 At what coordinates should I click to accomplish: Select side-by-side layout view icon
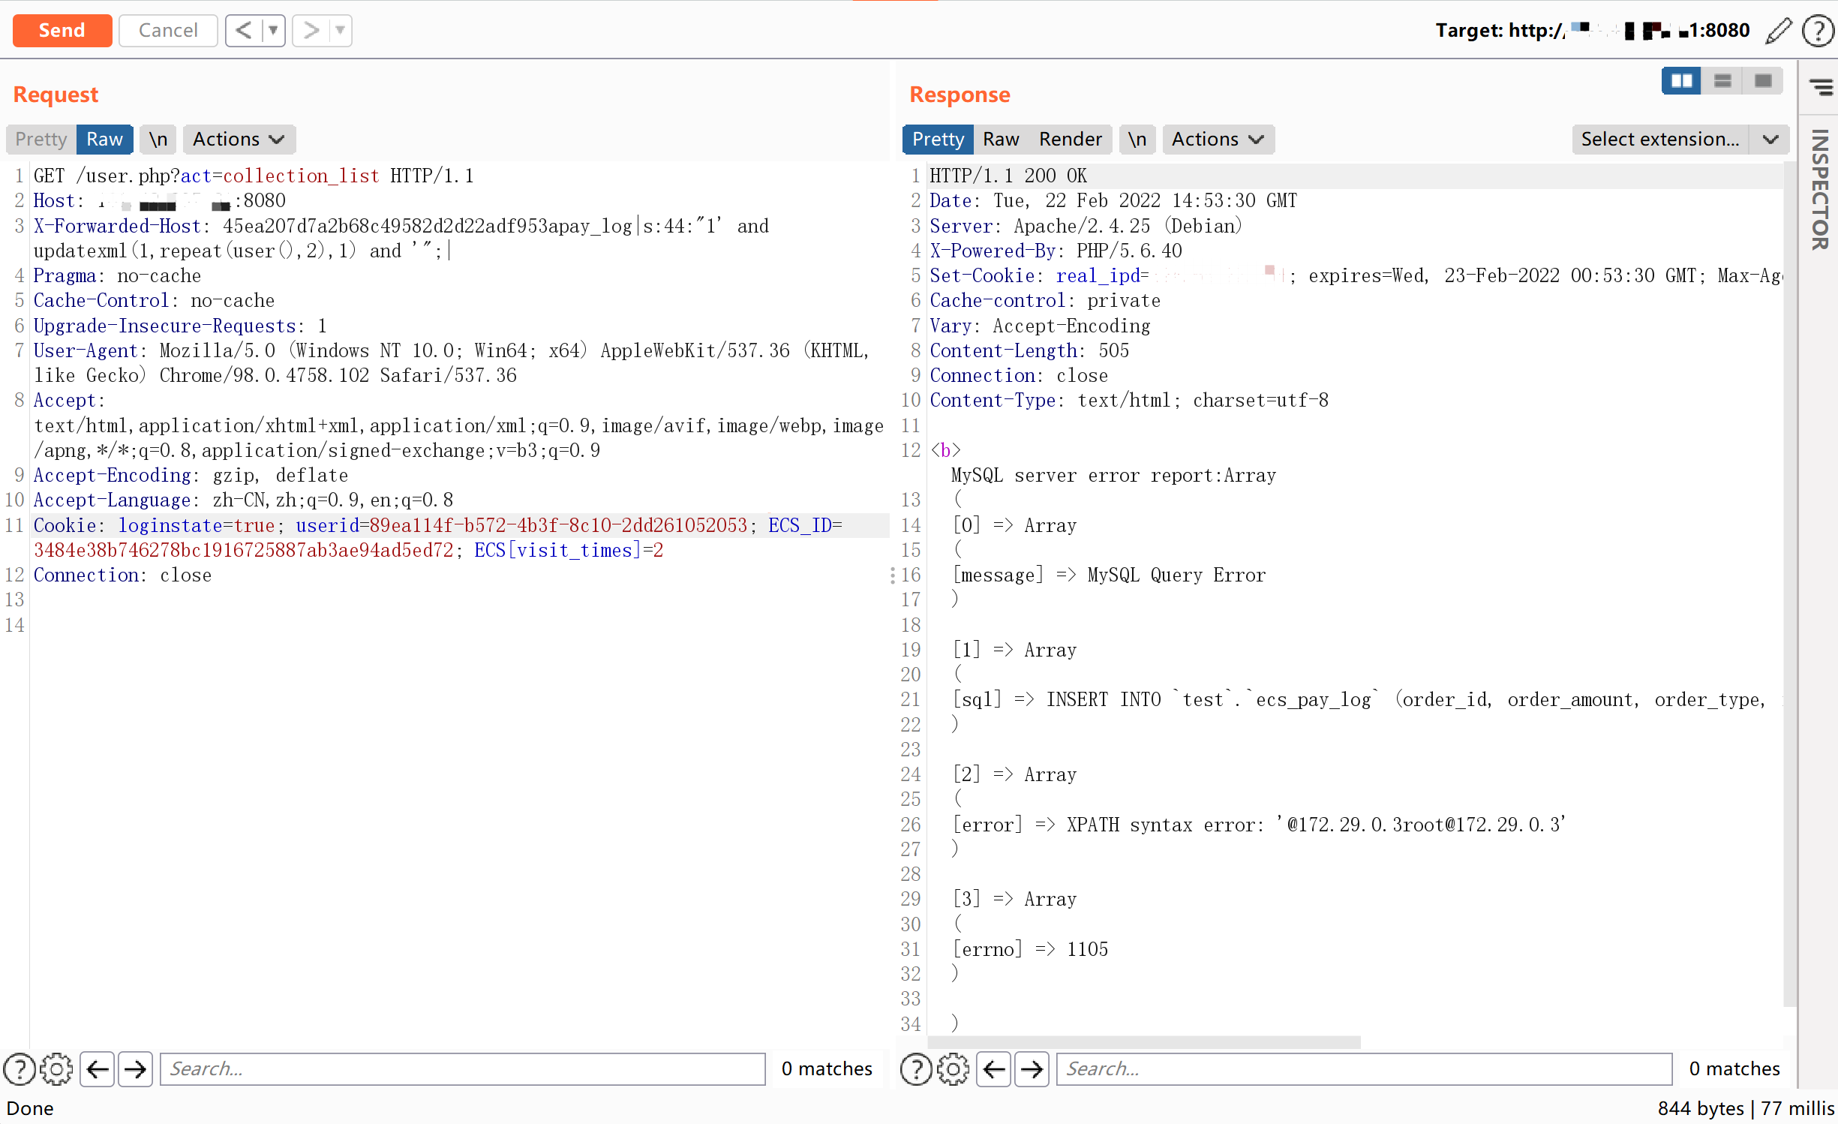click(x=1680, y=80)
